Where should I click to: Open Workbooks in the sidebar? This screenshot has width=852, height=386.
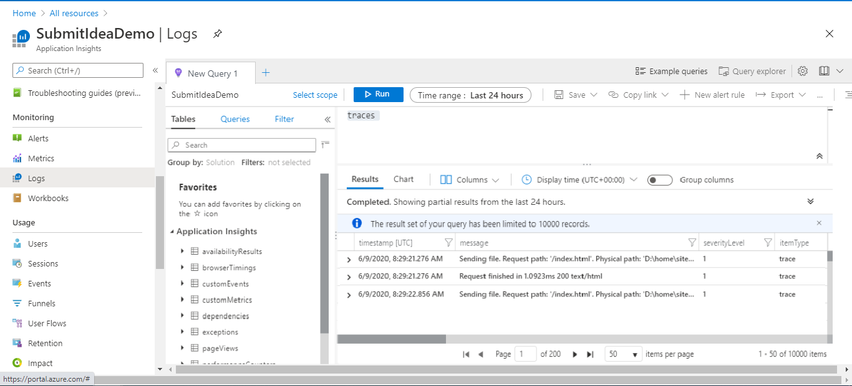pos(48,198)
